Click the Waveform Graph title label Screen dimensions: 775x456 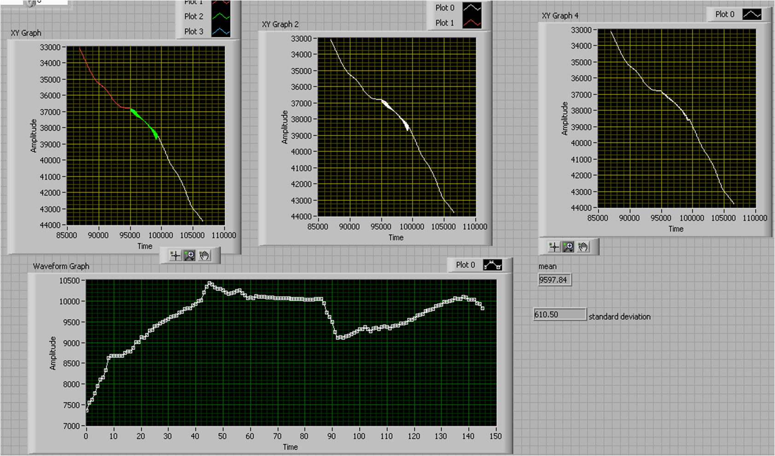coord(61,266)
